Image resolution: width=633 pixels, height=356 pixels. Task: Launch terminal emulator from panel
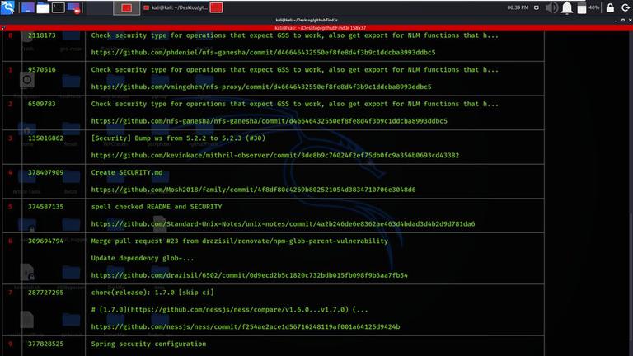click(x=59, y=7)
